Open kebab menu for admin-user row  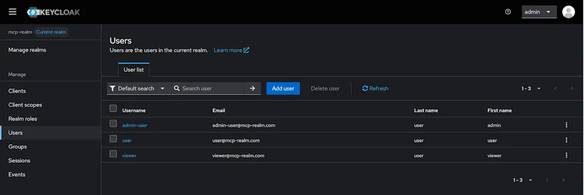[566, 125]
